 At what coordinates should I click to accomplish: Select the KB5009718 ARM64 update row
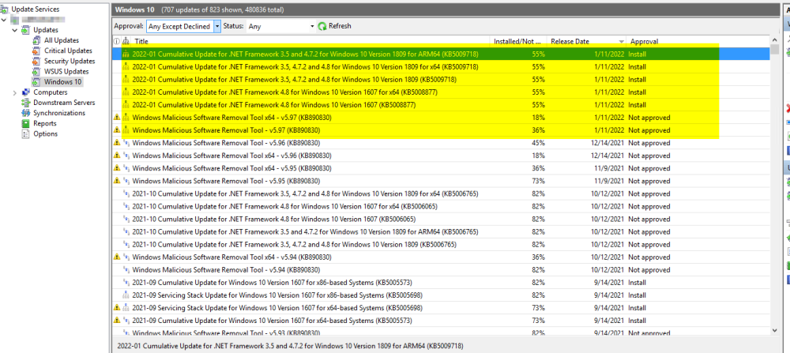point(441,54)
